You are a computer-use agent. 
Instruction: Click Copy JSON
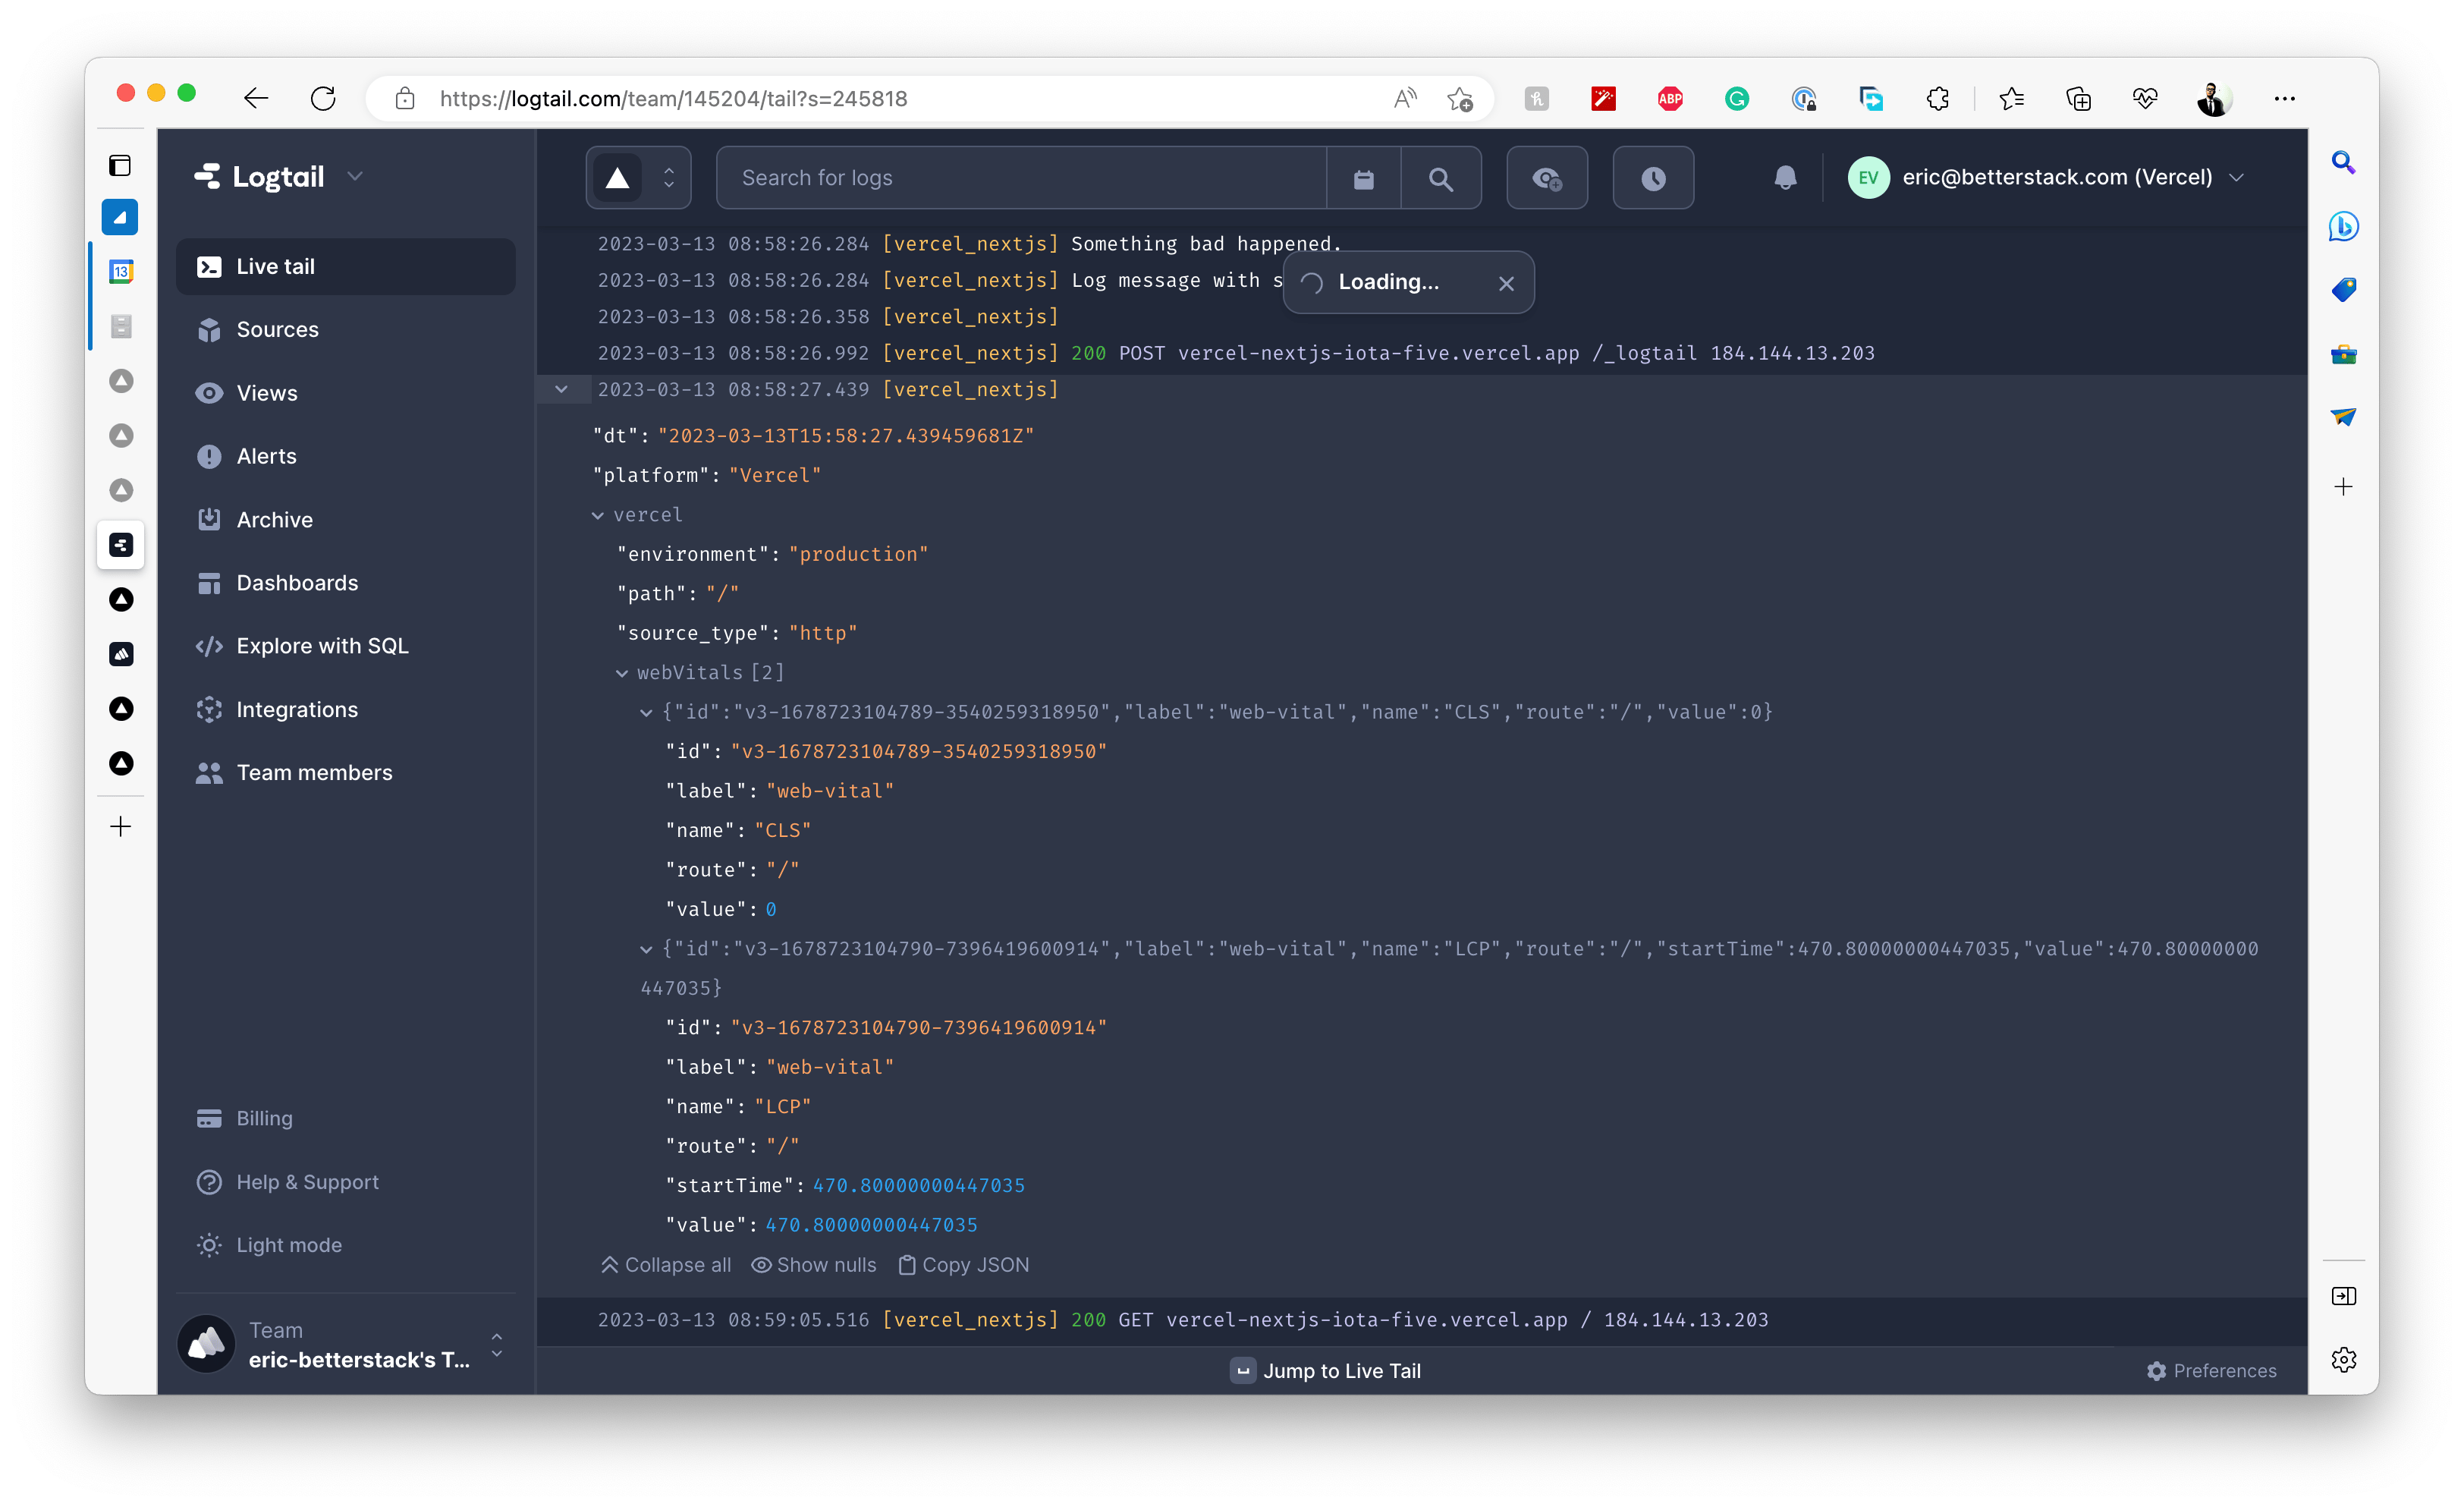(x=964, y=1265)
